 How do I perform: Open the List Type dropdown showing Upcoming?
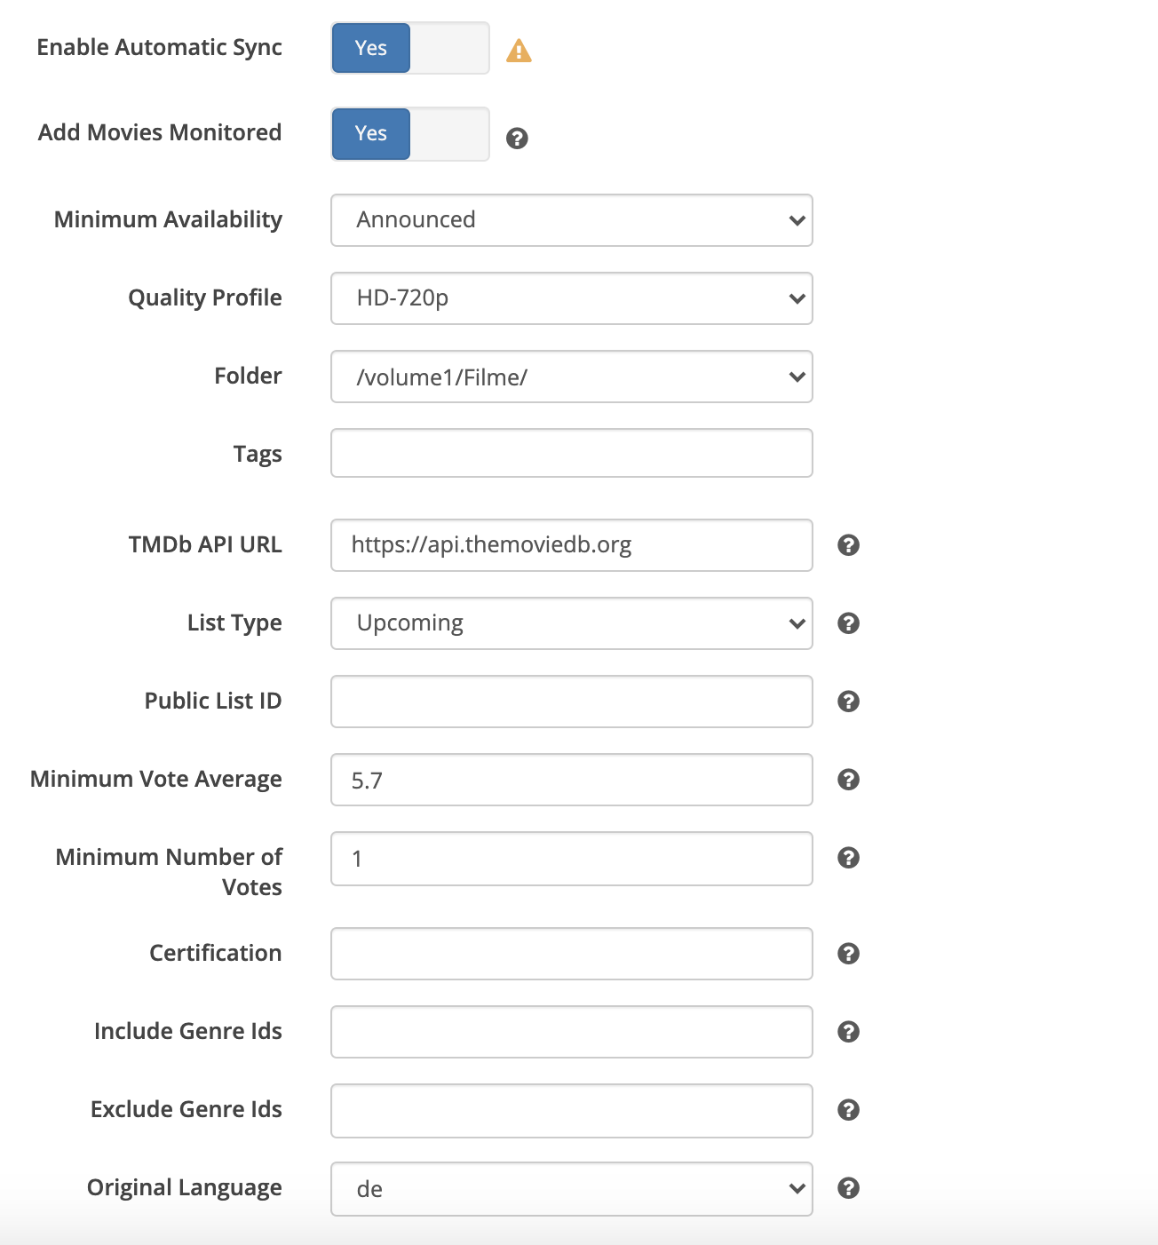[571, 623]
